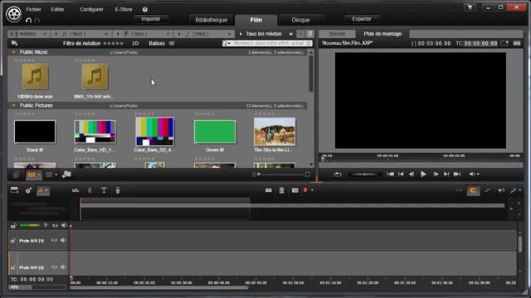Select The-Sky-is-the-Li... photo thumbnail

coord(275,132)
